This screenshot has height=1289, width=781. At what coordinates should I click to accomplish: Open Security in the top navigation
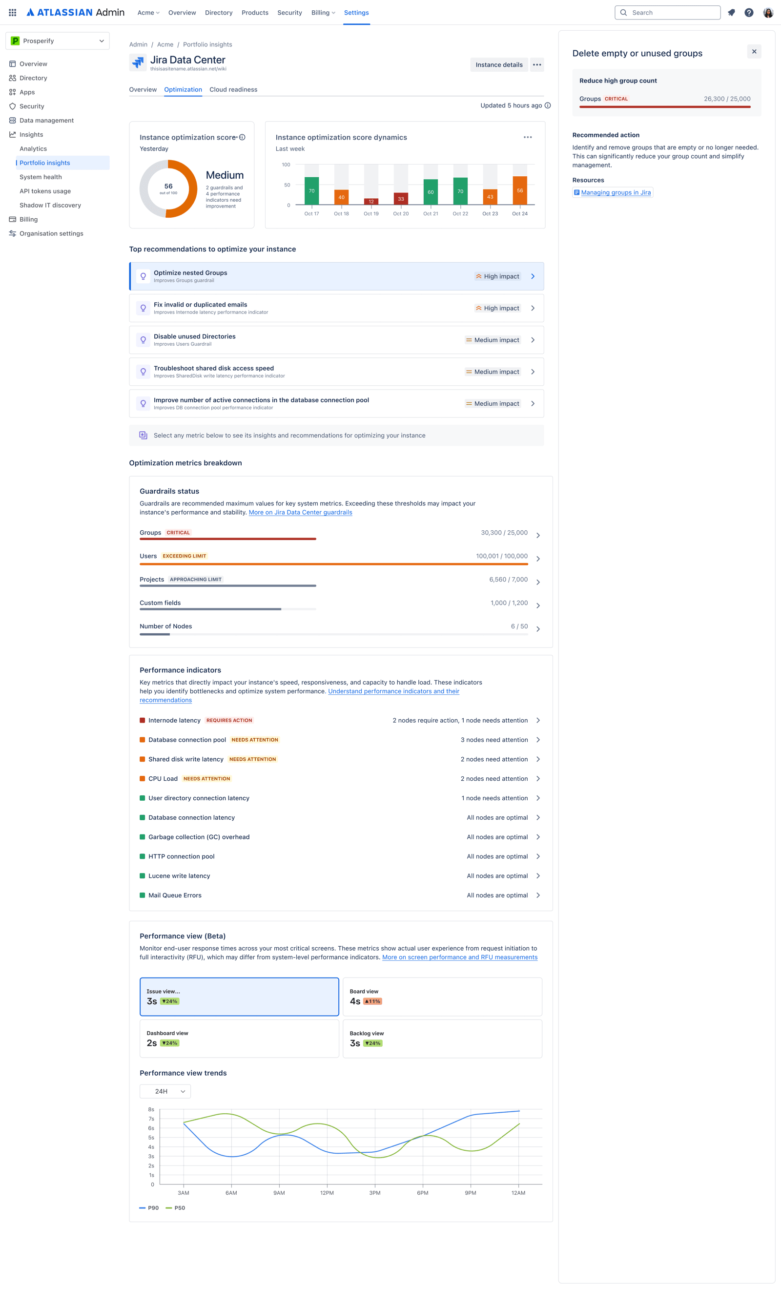click(x=289, y=13)
